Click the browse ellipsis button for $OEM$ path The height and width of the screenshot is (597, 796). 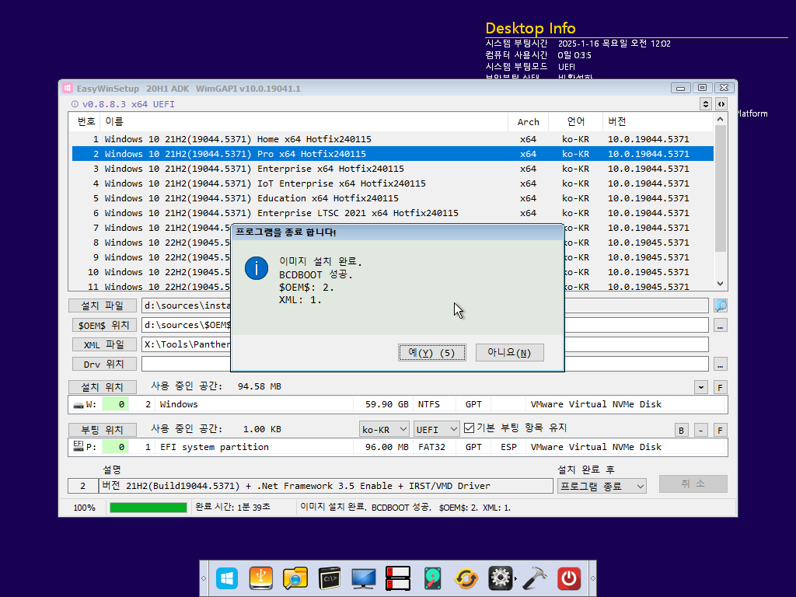coord(721,326)
